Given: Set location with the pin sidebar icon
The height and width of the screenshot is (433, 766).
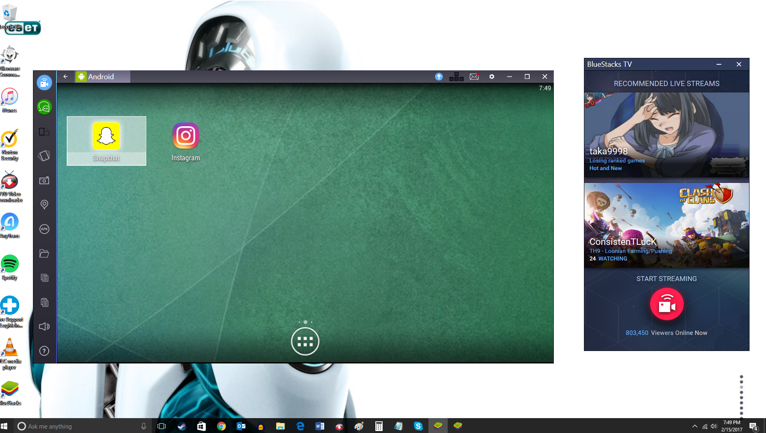Looking at the screenshot, I should pos(44,205).
